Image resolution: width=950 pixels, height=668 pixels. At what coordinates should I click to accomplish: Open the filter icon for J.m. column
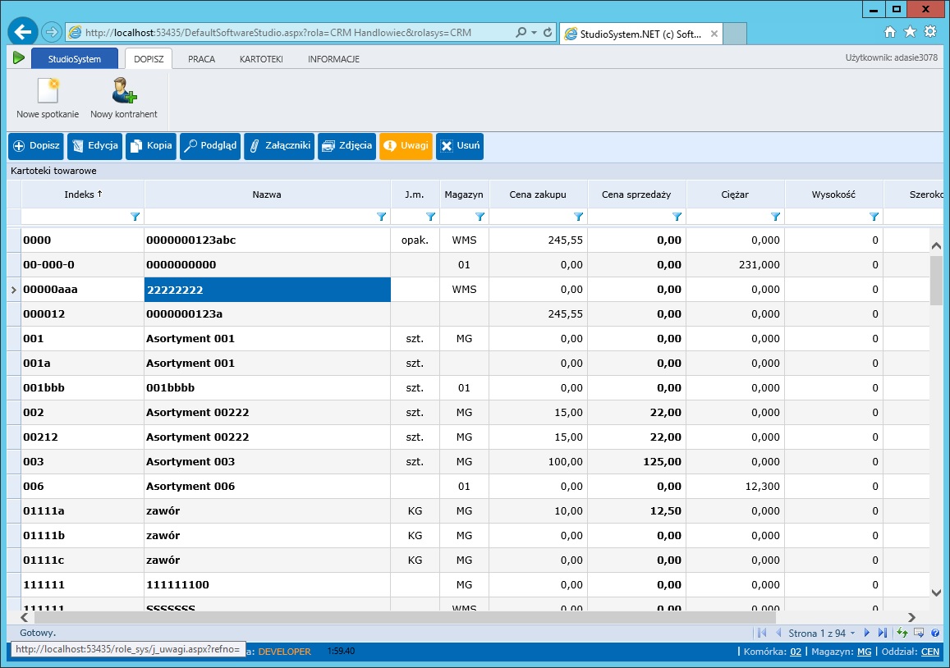(x=430, y=217)
